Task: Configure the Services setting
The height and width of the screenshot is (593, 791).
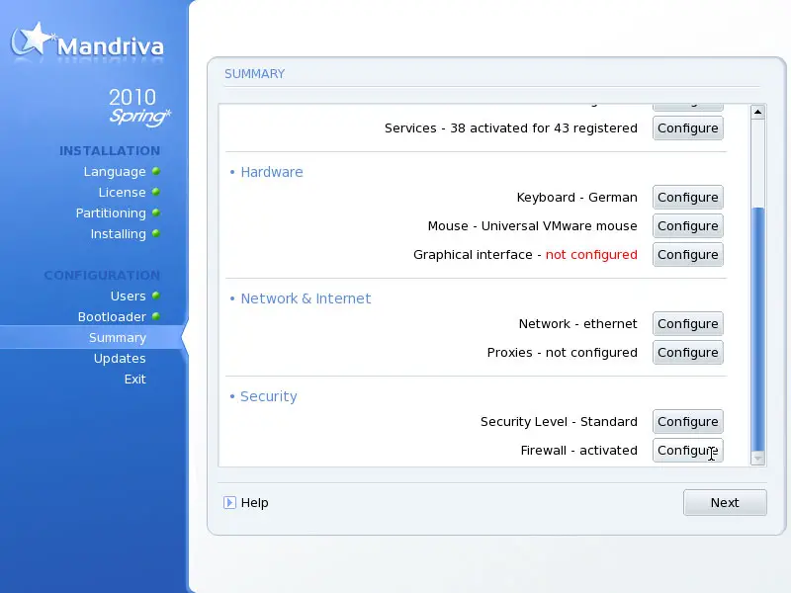Action: click(x=687, y=128)
